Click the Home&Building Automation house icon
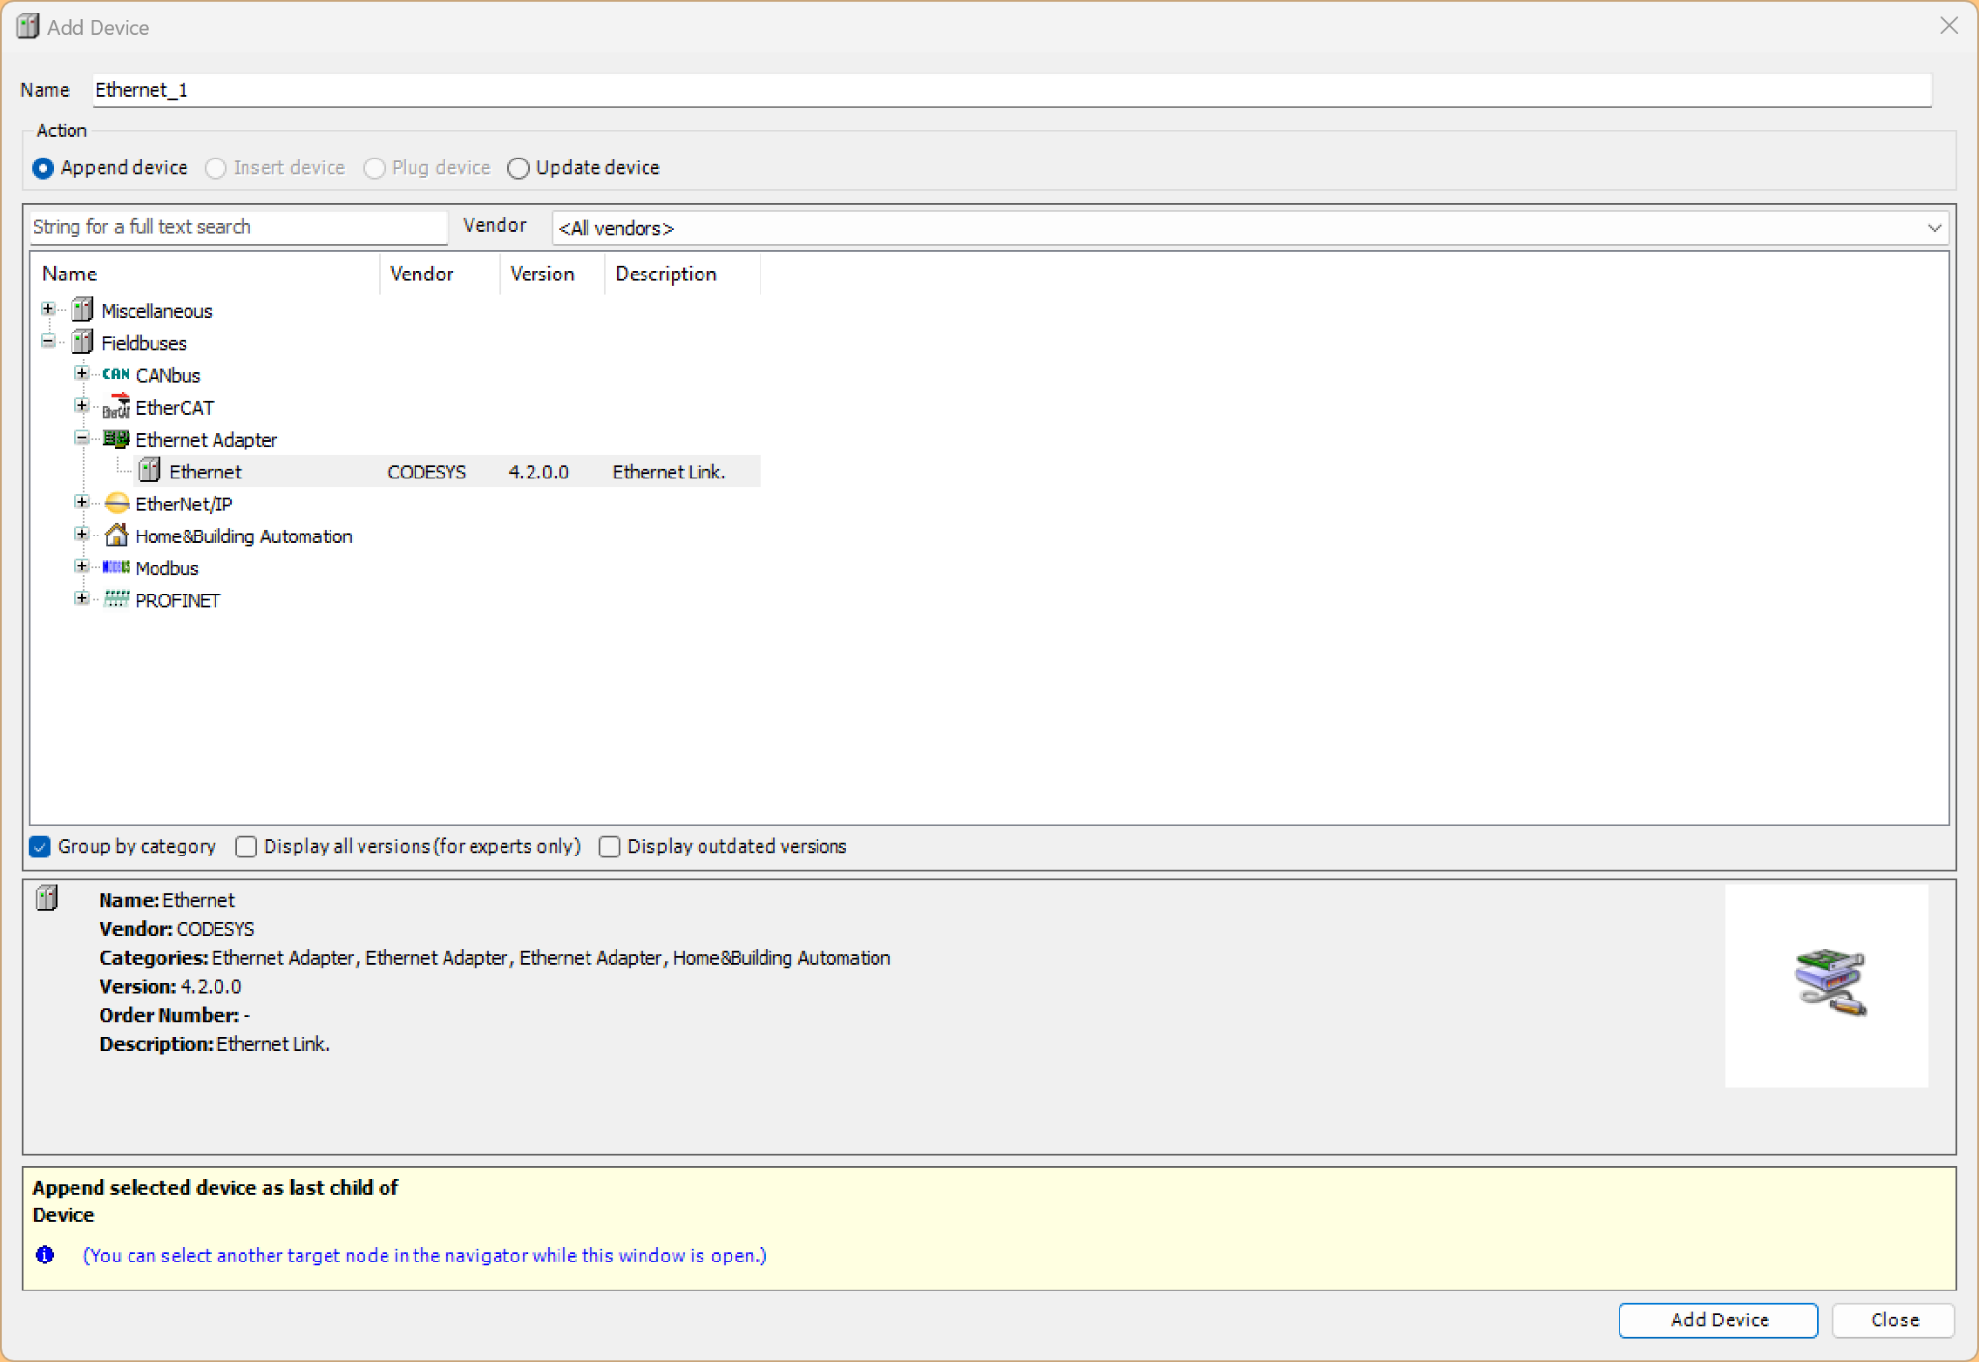 [x=116, y=536]
